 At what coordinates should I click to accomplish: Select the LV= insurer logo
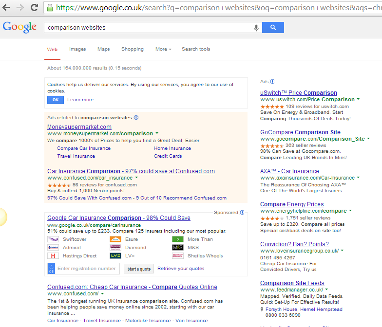pos(115,256)
